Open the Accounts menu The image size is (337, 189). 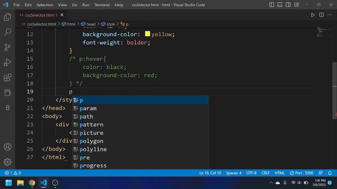[x=7, y=147]
